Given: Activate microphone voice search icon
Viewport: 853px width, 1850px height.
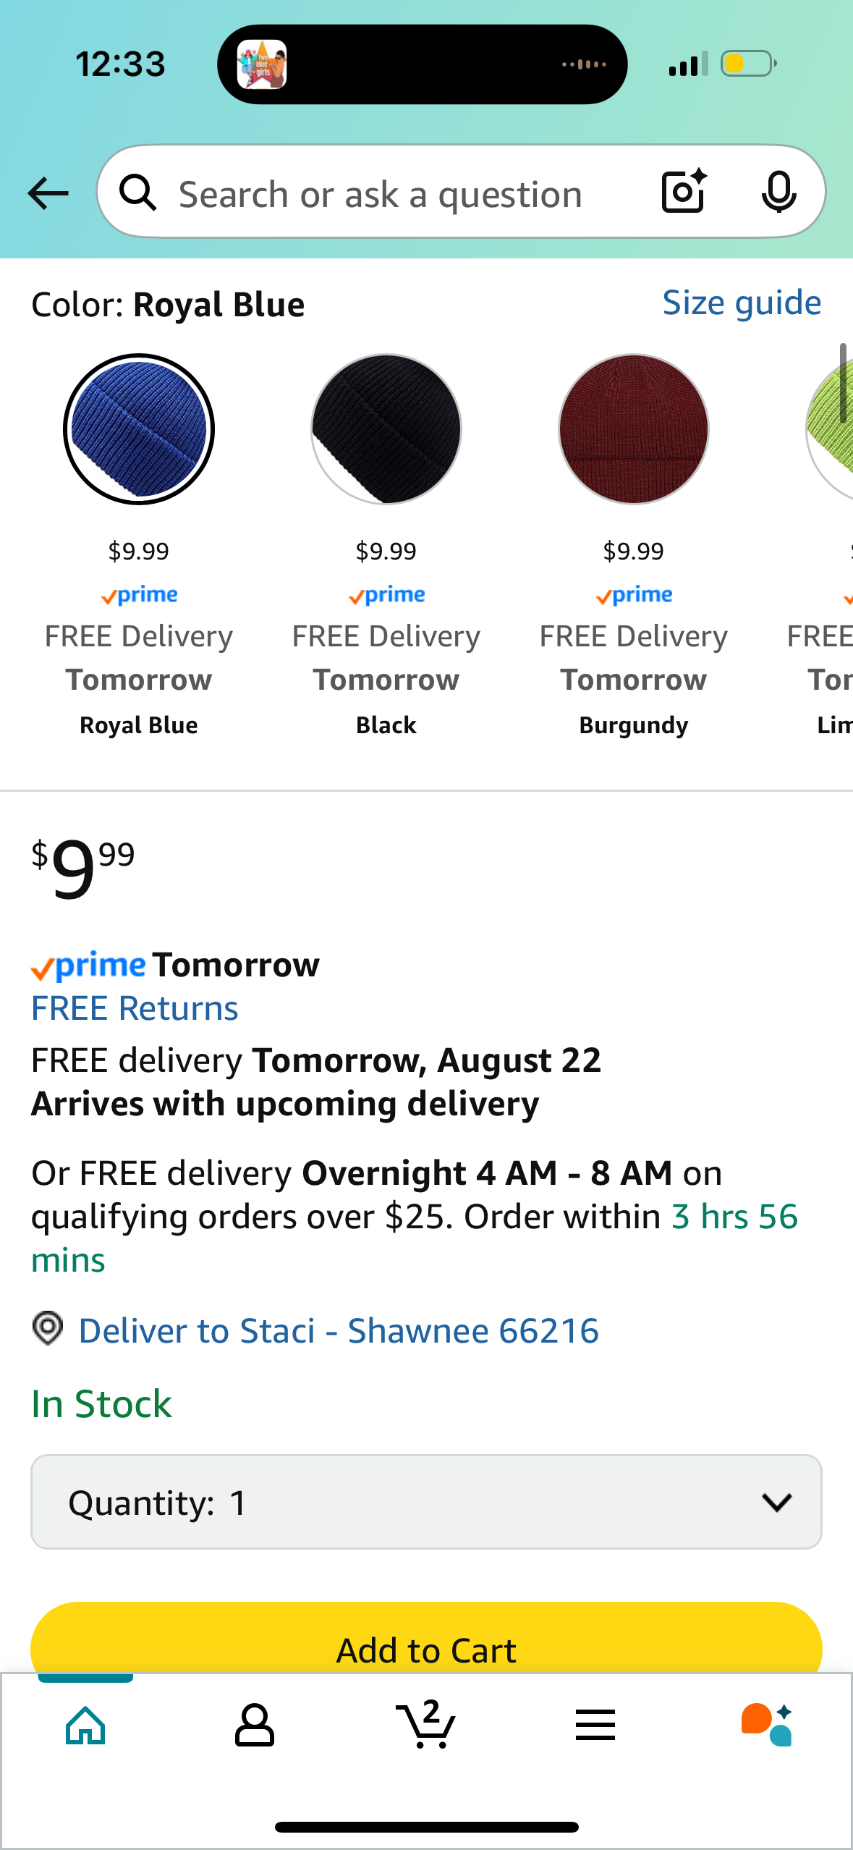Looking at the screenshot, I should 778,192.
